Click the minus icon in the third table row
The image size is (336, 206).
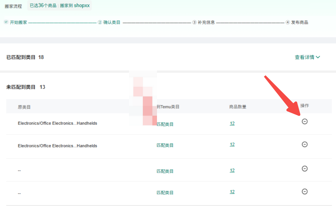point(305,169)
